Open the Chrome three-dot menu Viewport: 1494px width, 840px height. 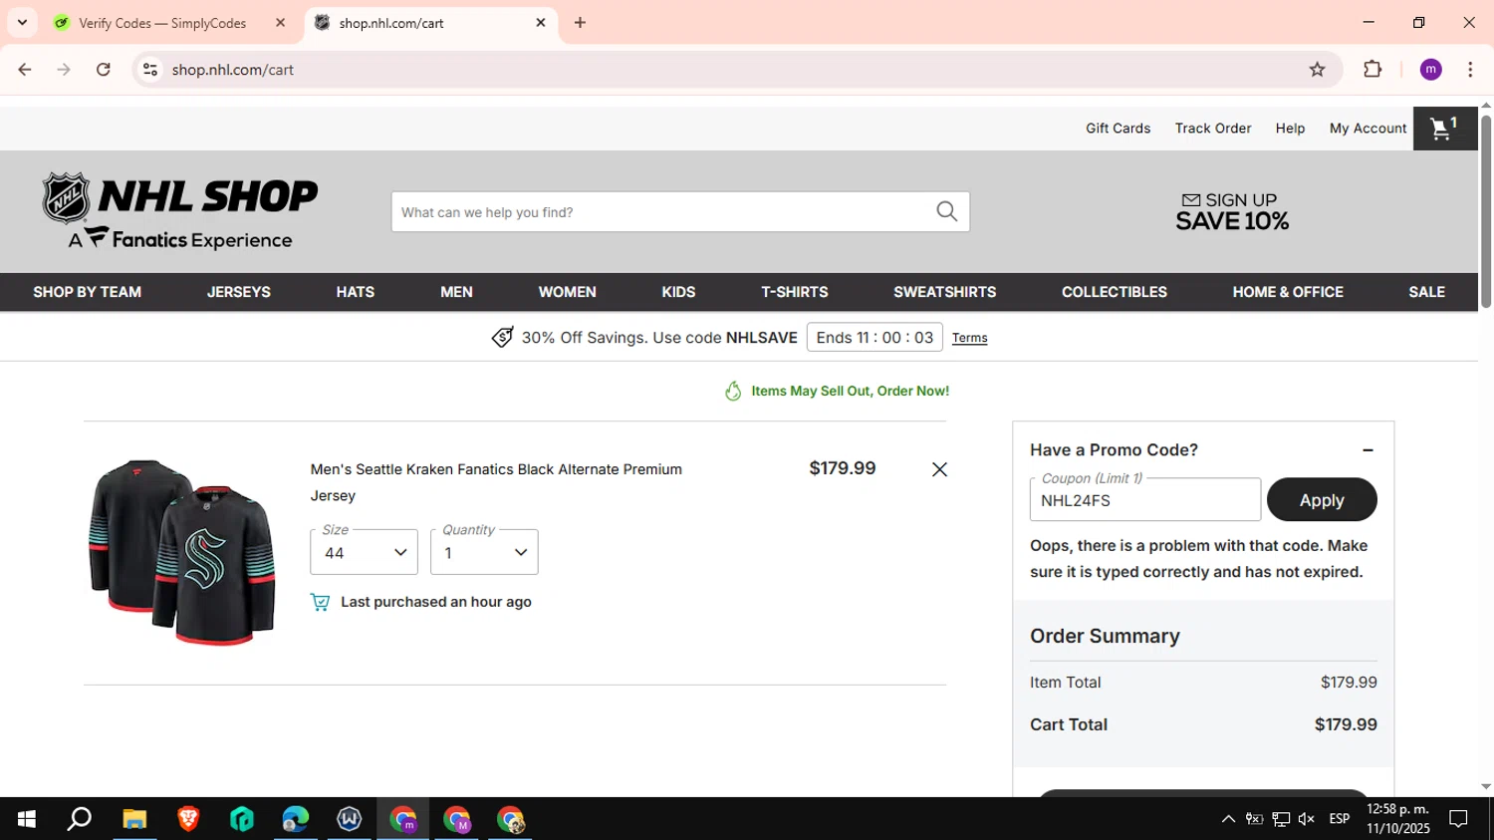1470,69
